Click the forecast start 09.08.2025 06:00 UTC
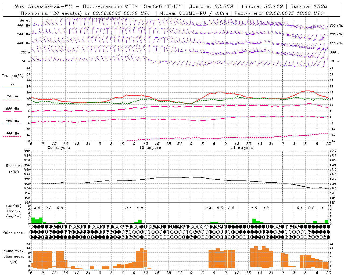Viewport: 344px width, 275px height. pos(121,13)
